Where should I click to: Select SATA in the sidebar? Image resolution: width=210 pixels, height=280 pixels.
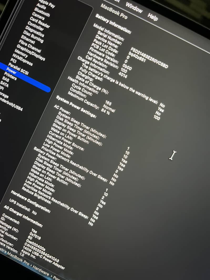[4, 84]
